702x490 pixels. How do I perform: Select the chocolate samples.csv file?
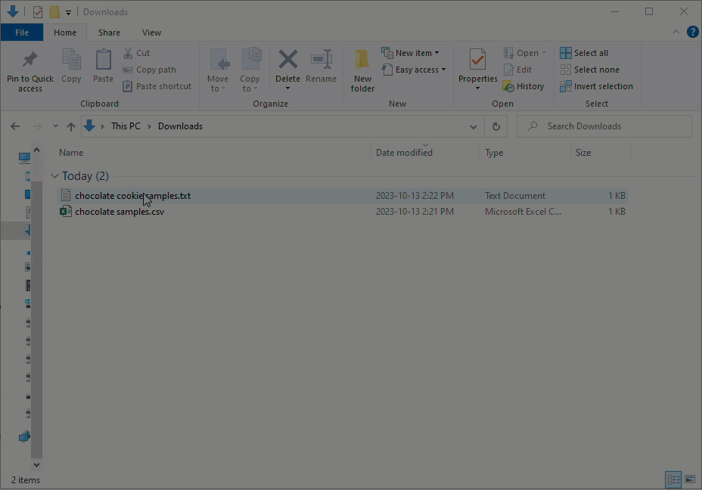click(120, 212)
